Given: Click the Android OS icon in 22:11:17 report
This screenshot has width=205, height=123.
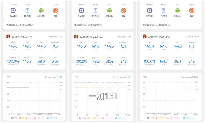Looking at the screenshot, I should click(x=41, y=11).
